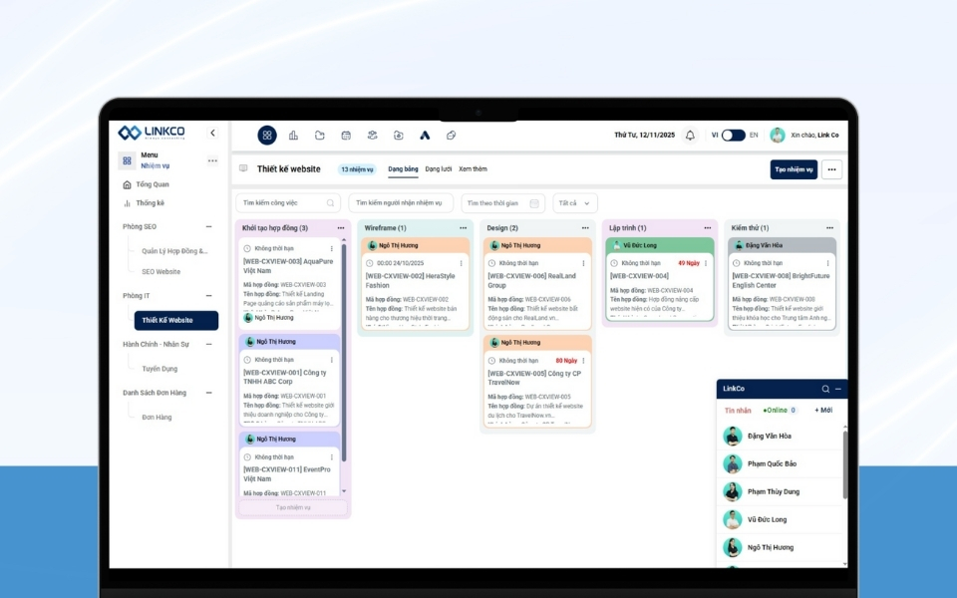Collapse the sidebar with the chevron arrow

point(212,133)
